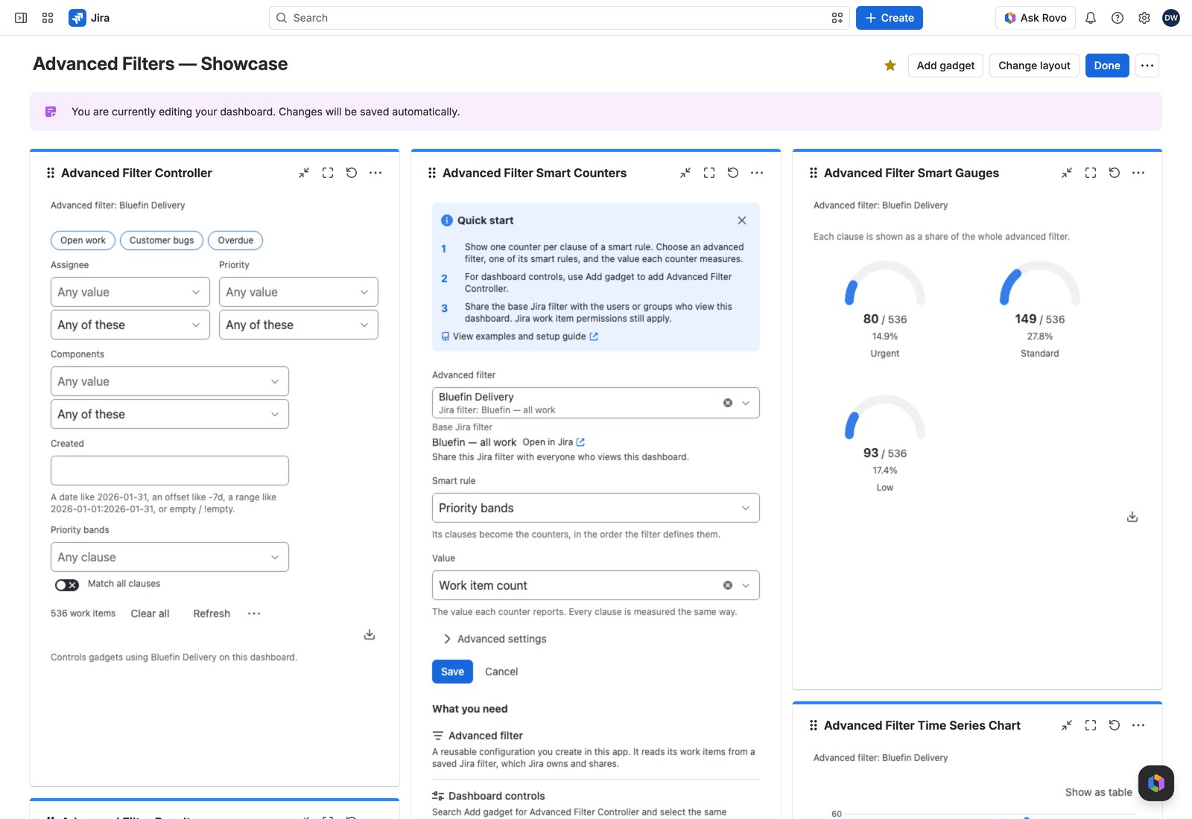Download the Smart Gauges gadget data
The width and height of the screenshot is (1192, 819).
click(1132, 517)
